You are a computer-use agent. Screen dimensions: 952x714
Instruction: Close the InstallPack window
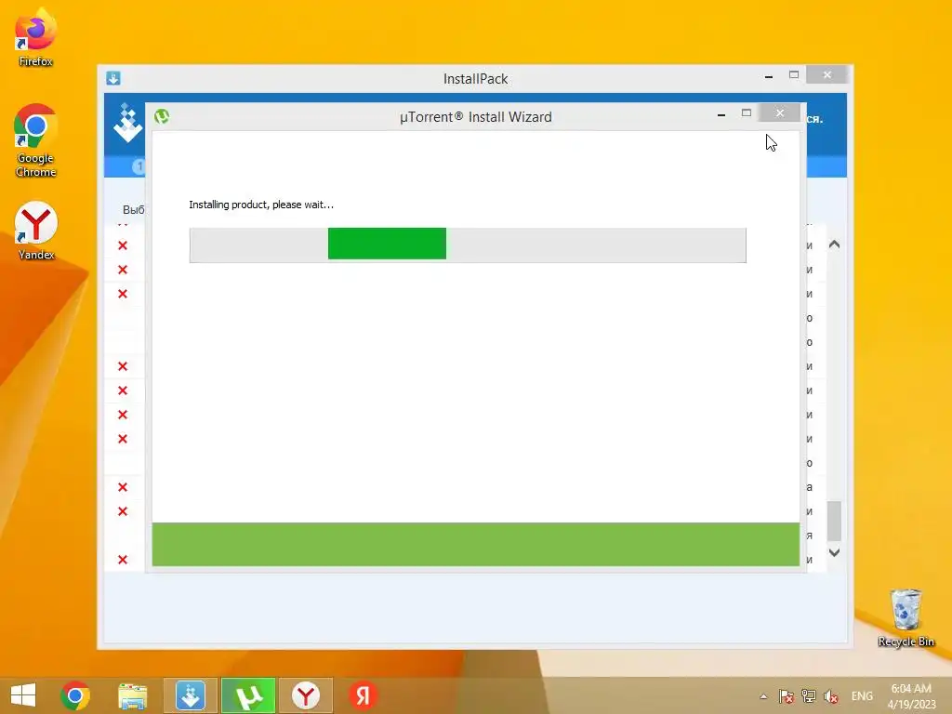[x=826, y=74]
